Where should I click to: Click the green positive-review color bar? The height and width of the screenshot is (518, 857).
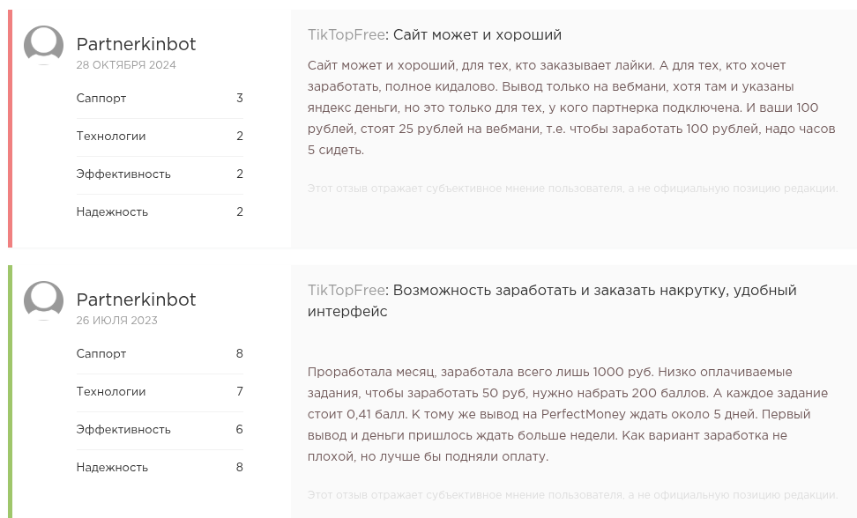tap(10, 391)
